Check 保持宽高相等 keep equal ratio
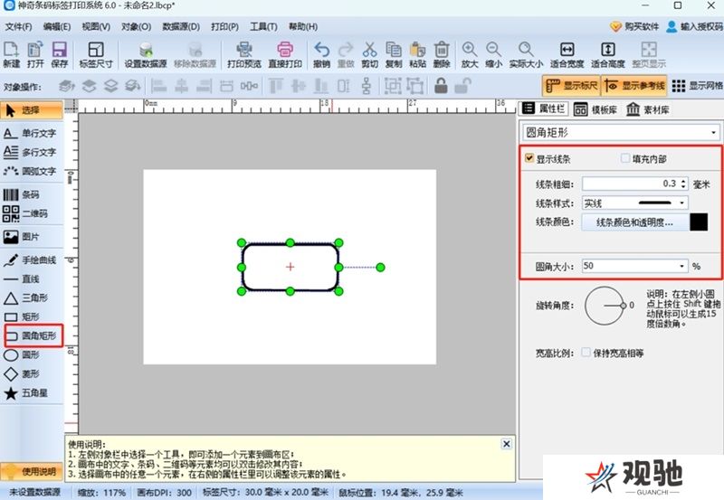 click(x=586, y=353)
